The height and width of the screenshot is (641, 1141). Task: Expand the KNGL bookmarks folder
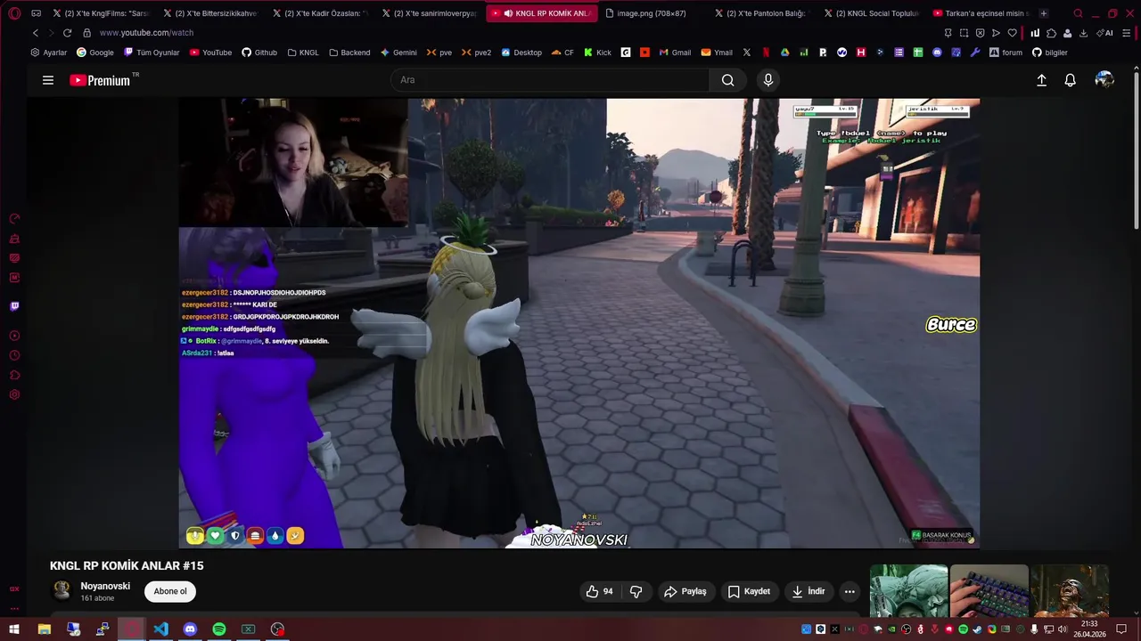click(x=303, y=53)
